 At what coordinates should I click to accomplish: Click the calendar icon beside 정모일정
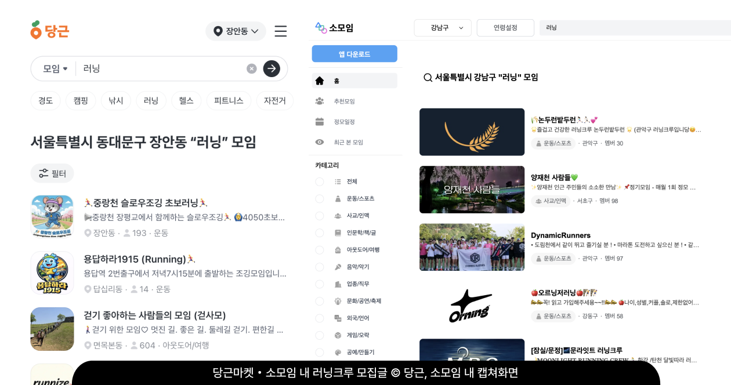coord(320,122)
